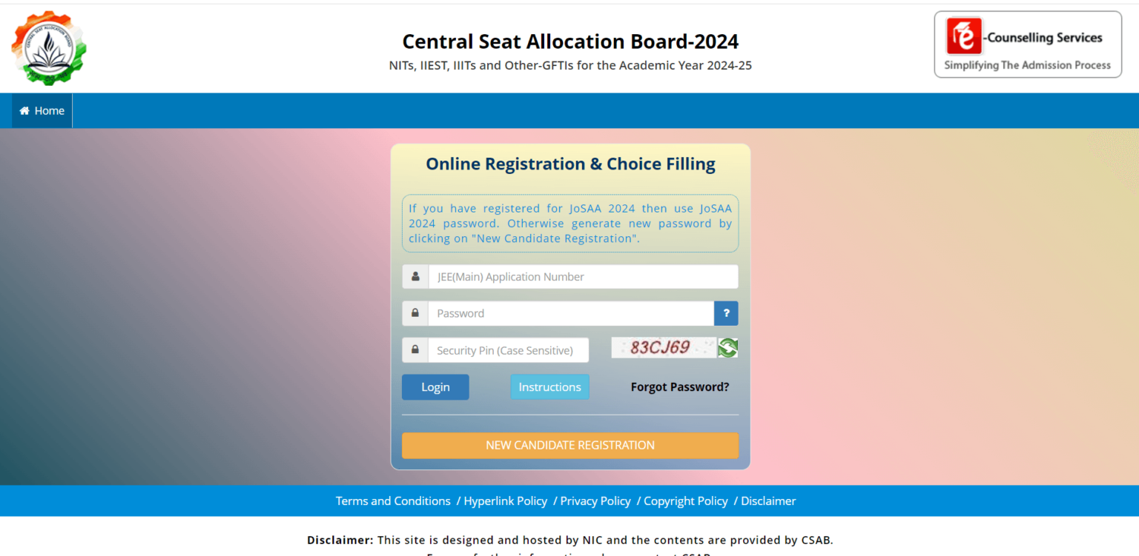Click the CSAB logo emblem
1139x556 pixels.
tap(47, 47)
